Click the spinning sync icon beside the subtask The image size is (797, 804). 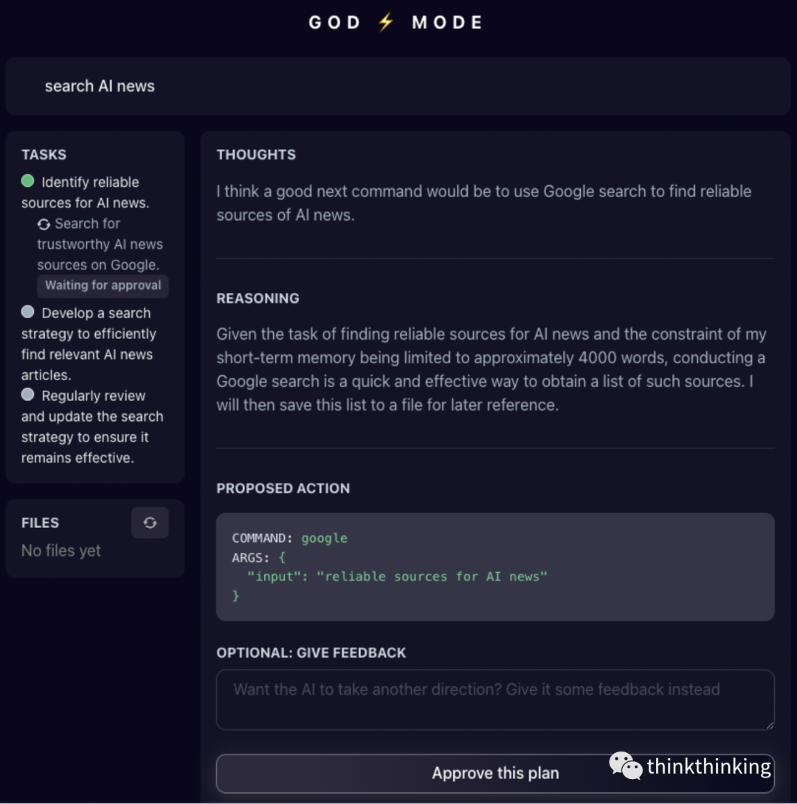44,224
